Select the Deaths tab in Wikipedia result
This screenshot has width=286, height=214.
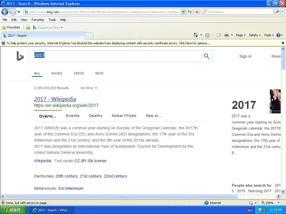[x=96, y=116]
